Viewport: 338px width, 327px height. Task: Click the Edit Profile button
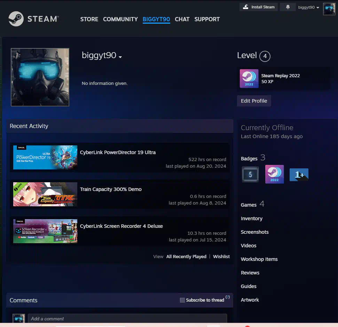click(254, 101)
